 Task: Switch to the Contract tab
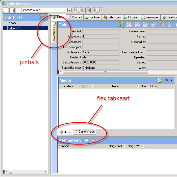pyautogui.click(x=75, y=17)
